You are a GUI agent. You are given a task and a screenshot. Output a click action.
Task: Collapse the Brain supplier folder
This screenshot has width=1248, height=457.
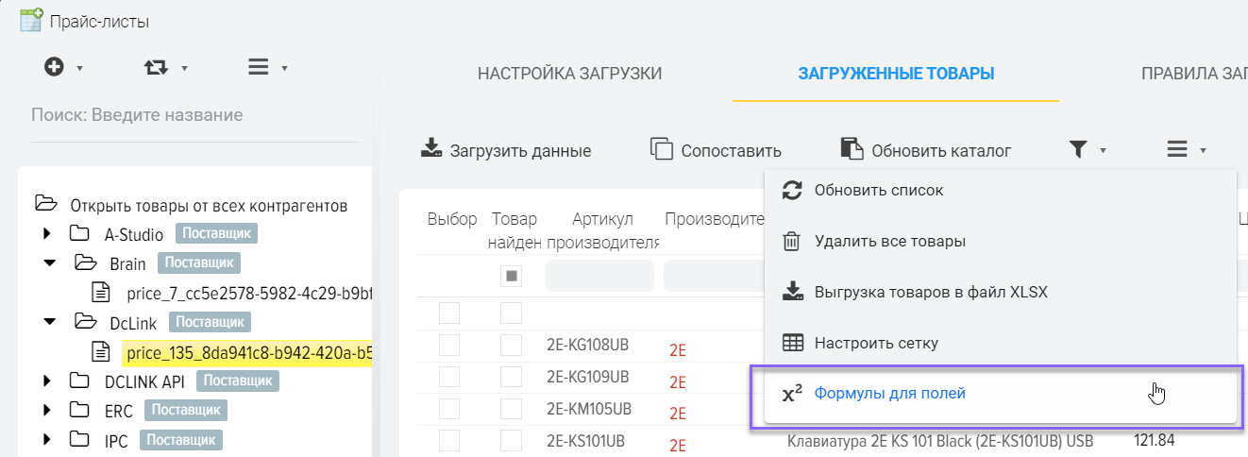pos(49,263)
